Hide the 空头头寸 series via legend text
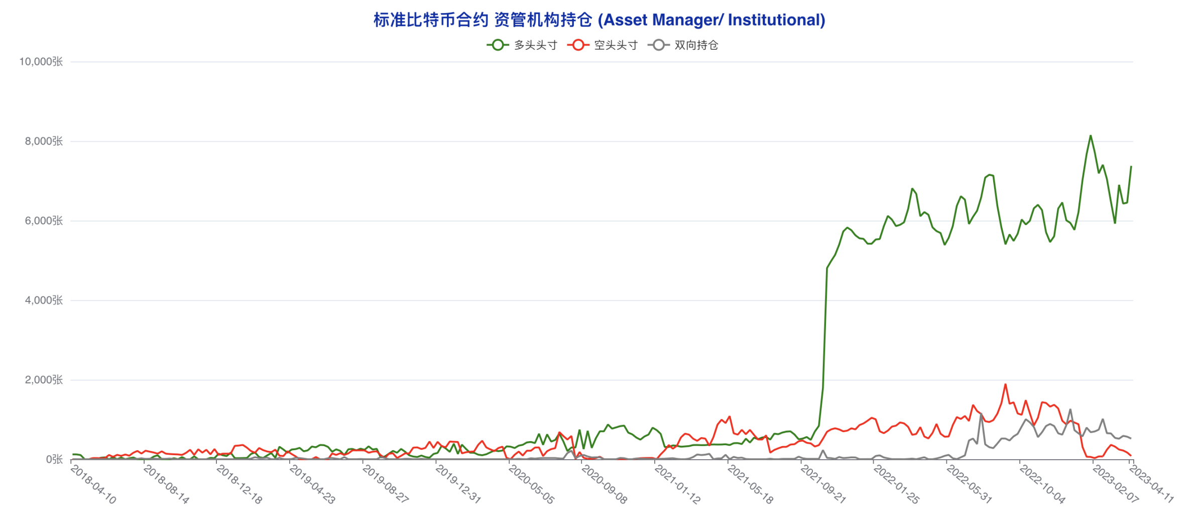The width and height of the screenshot is (1192, 518). pyautogui.click(x=616, y=45)
